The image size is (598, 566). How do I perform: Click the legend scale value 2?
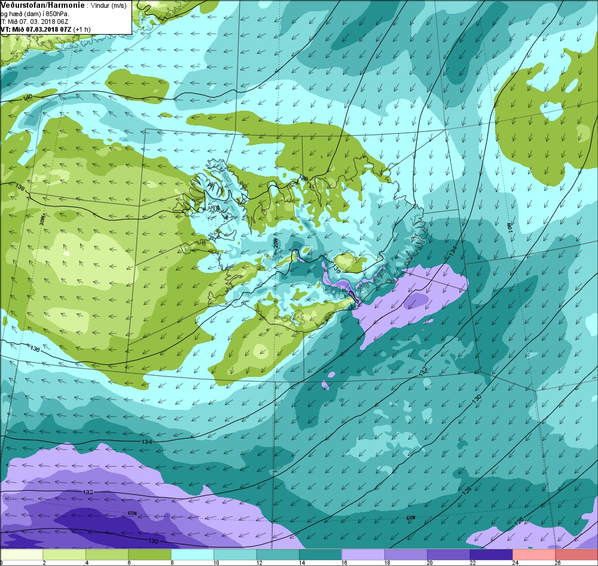click(44, 562)
